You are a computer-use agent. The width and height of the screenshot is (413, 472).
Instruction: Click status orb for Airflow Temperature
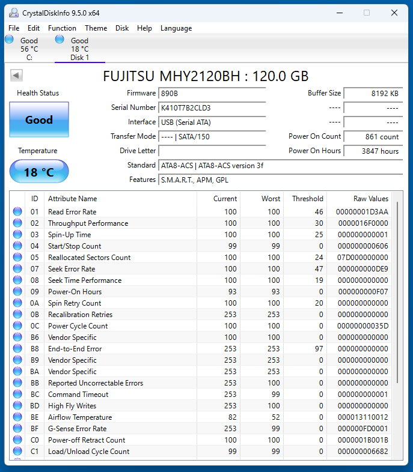17,417
